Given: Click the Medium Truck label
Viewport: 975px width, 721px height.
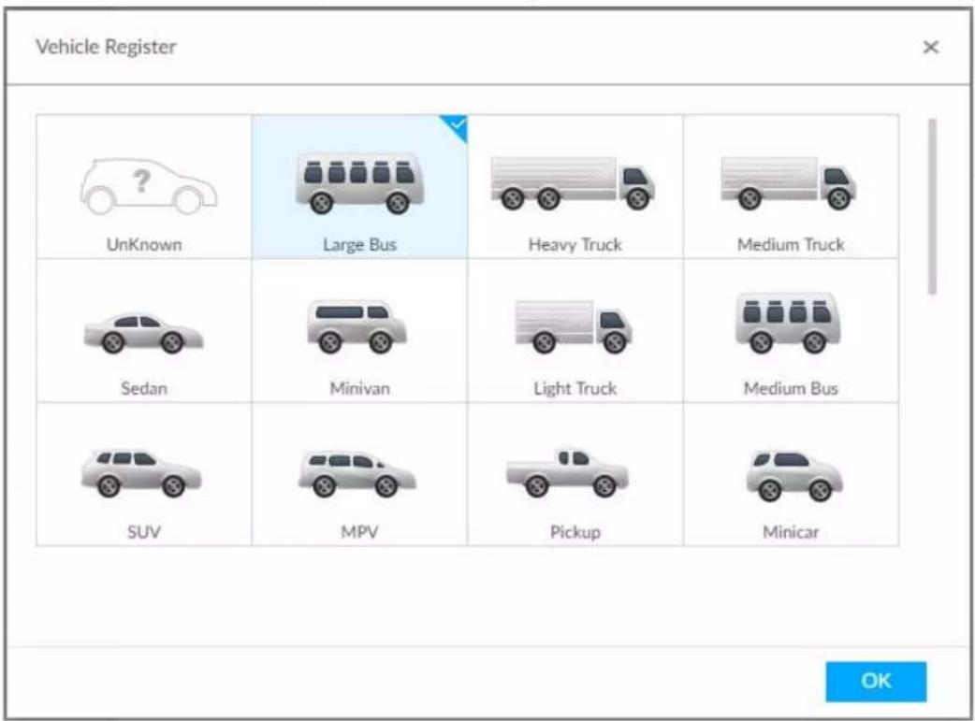Looking at the screenshot, I should [x=791, y=244].
